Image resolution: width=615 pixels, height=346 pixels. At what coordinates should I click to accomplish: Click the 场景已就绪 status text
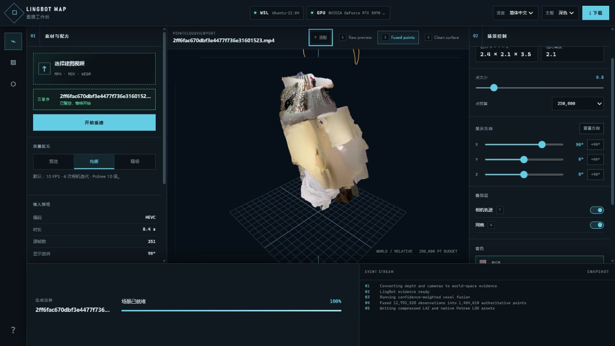click(134, 301)
